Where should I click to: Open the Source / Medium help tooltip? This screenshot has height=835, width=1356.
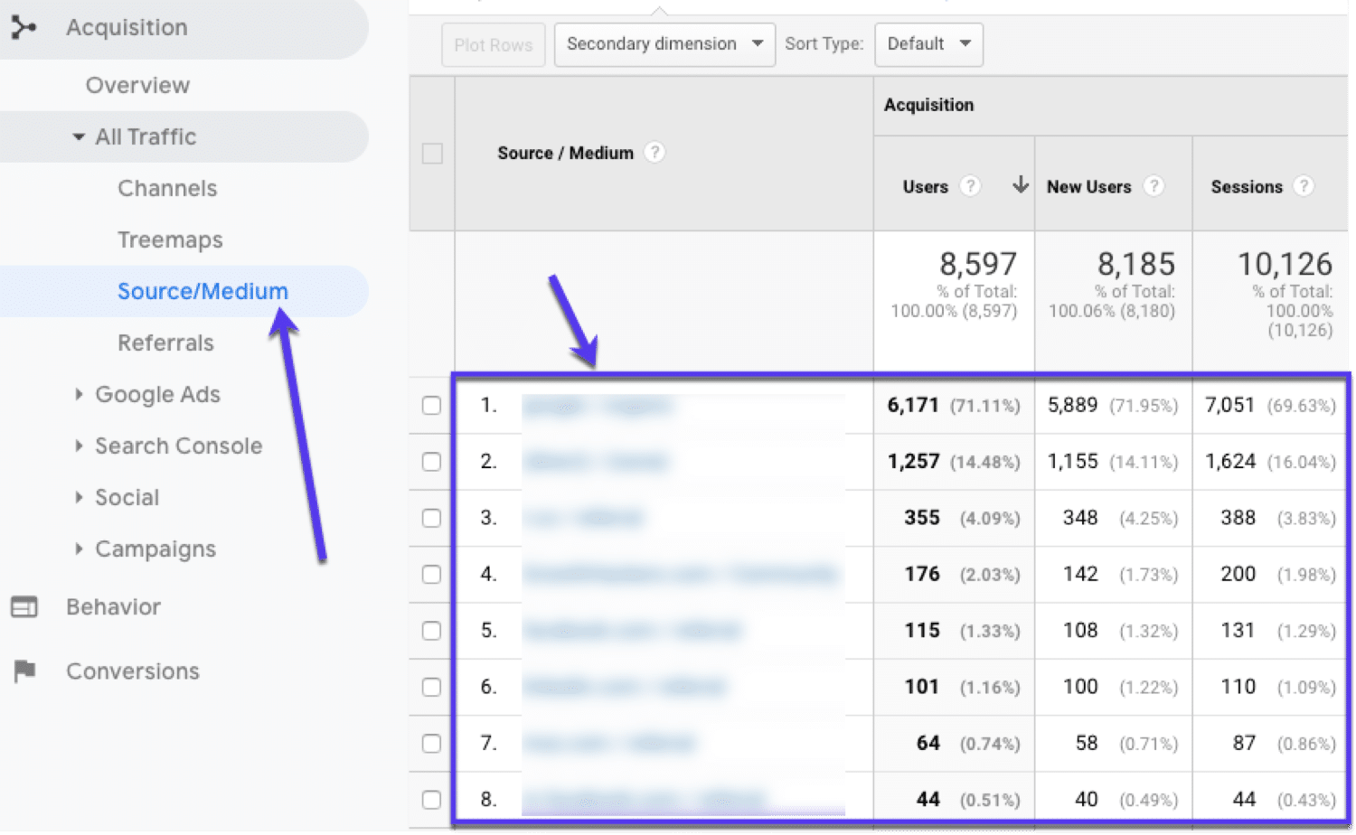(654, 152)
